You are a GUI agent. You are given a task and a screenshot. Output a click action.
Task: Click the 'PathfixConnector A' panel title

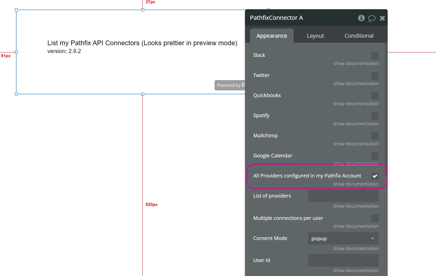pos(276,18)
